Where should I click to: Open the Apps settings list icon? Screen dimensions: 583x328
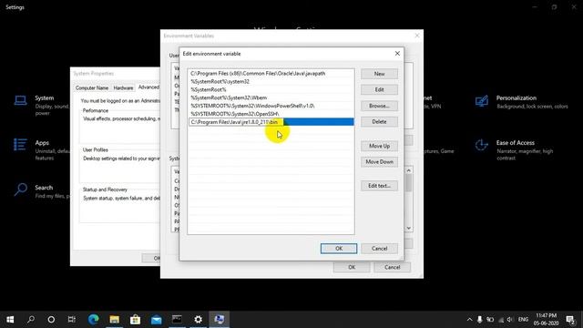click(20, 144)
